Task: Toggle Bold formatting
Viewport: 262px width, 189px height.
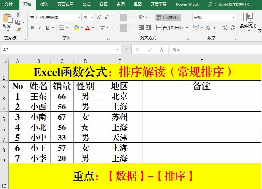Action: point(33,28)
